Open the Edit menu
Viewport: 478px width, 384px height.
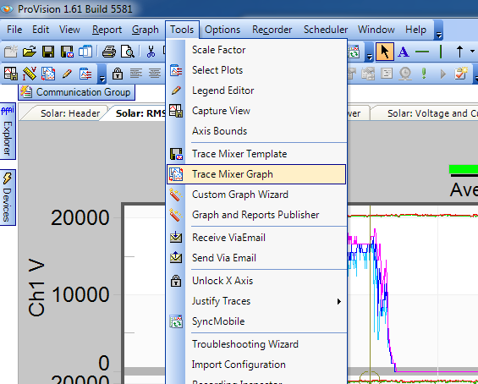41,30
